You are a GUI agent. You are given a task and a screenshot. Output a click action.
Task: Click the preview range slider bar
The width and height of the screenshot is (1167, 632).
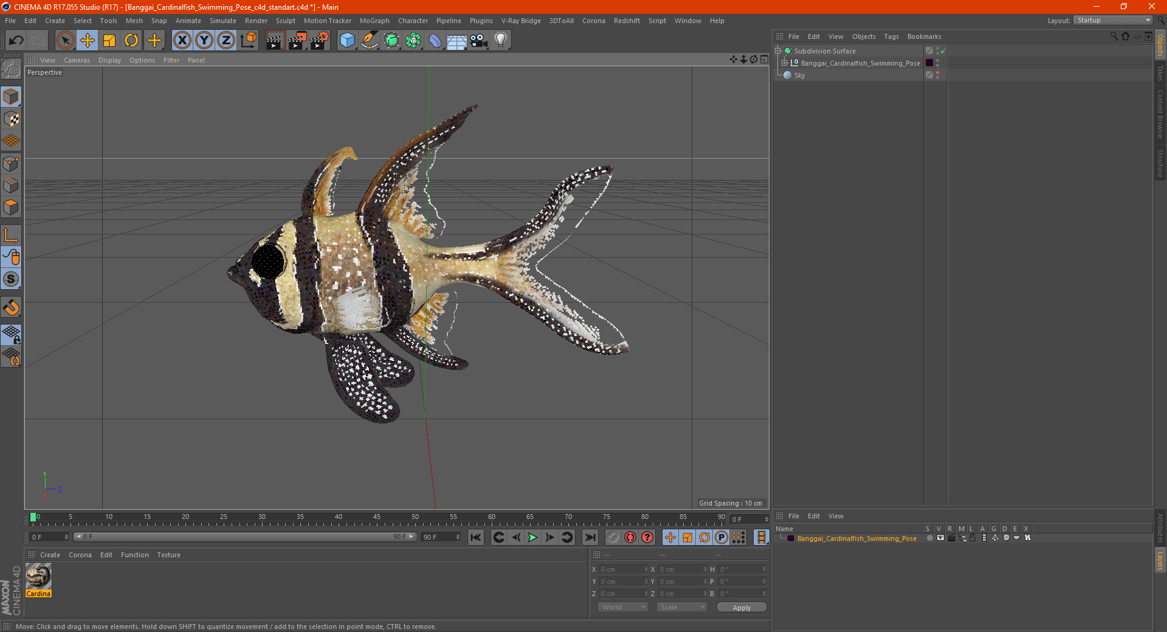coord(245,537)
